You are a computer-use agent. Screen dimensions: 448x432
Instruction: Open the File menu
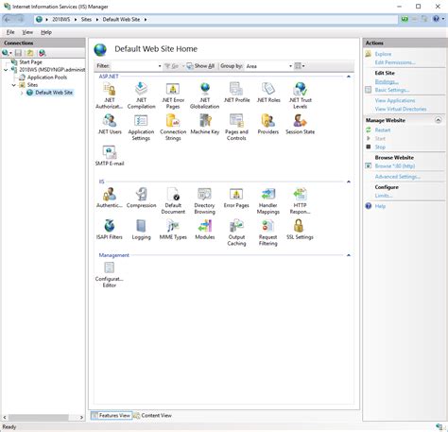pyautogui.click(x=10, y=32)
